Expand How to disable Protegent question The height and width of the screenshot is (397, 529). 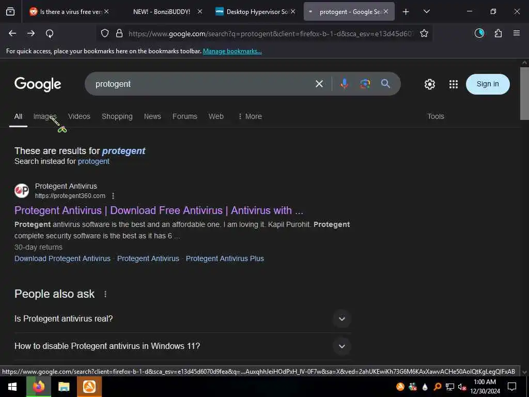tap(182, 346)
